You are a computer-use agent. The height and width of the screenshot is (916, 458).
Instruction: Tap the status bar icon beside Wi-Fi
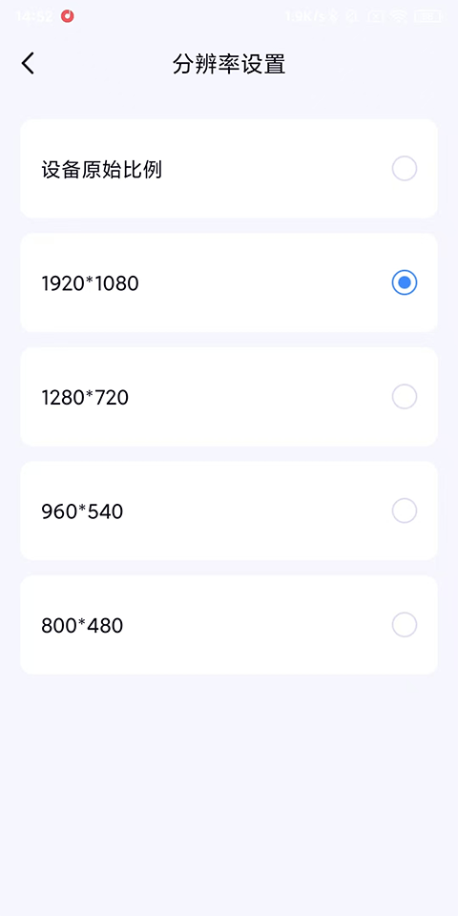click(375, 16)
